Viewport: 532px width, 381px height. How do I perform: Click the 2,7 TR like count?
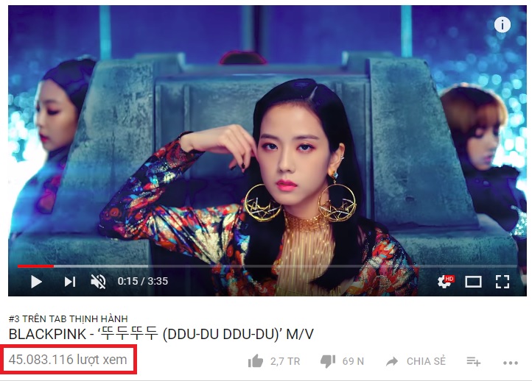pyautogui.click(x=285, y=361)
